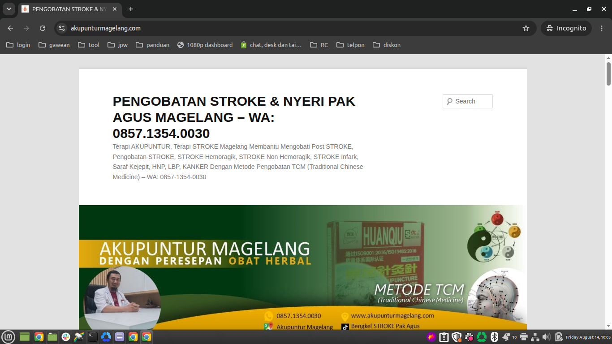Open the RC bookmark folder

pos(319,45)
